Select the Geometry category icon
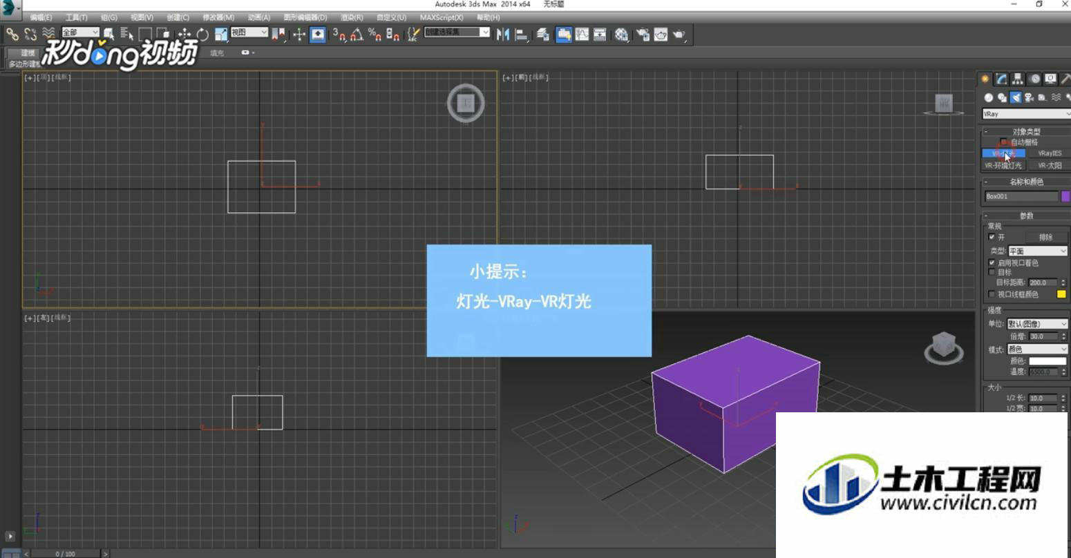1071x558 pixels. click(x=989, y=97)
